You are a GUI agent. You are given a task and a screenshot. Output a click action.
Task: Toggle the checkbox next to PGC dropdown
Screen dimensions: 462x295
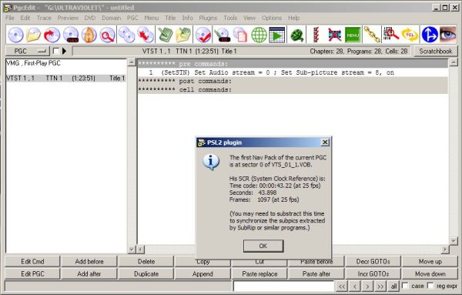pos(55,51)
